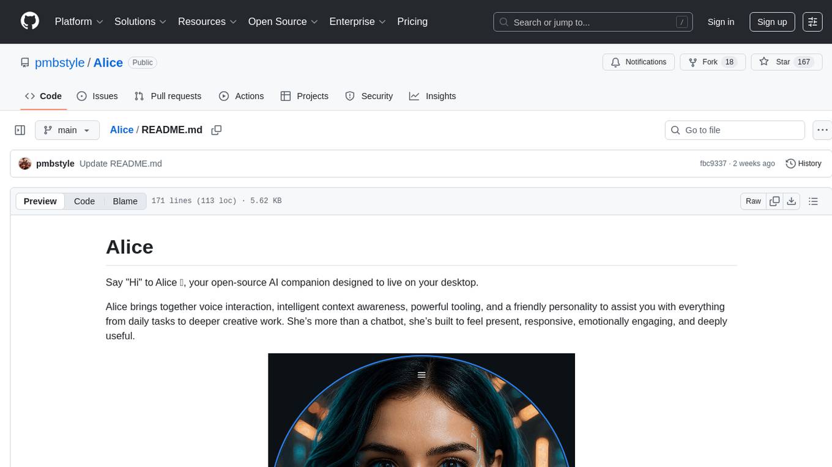Copy the README.md file path
This screenshot has width=832, height=467.
click(x=216, y=130)
